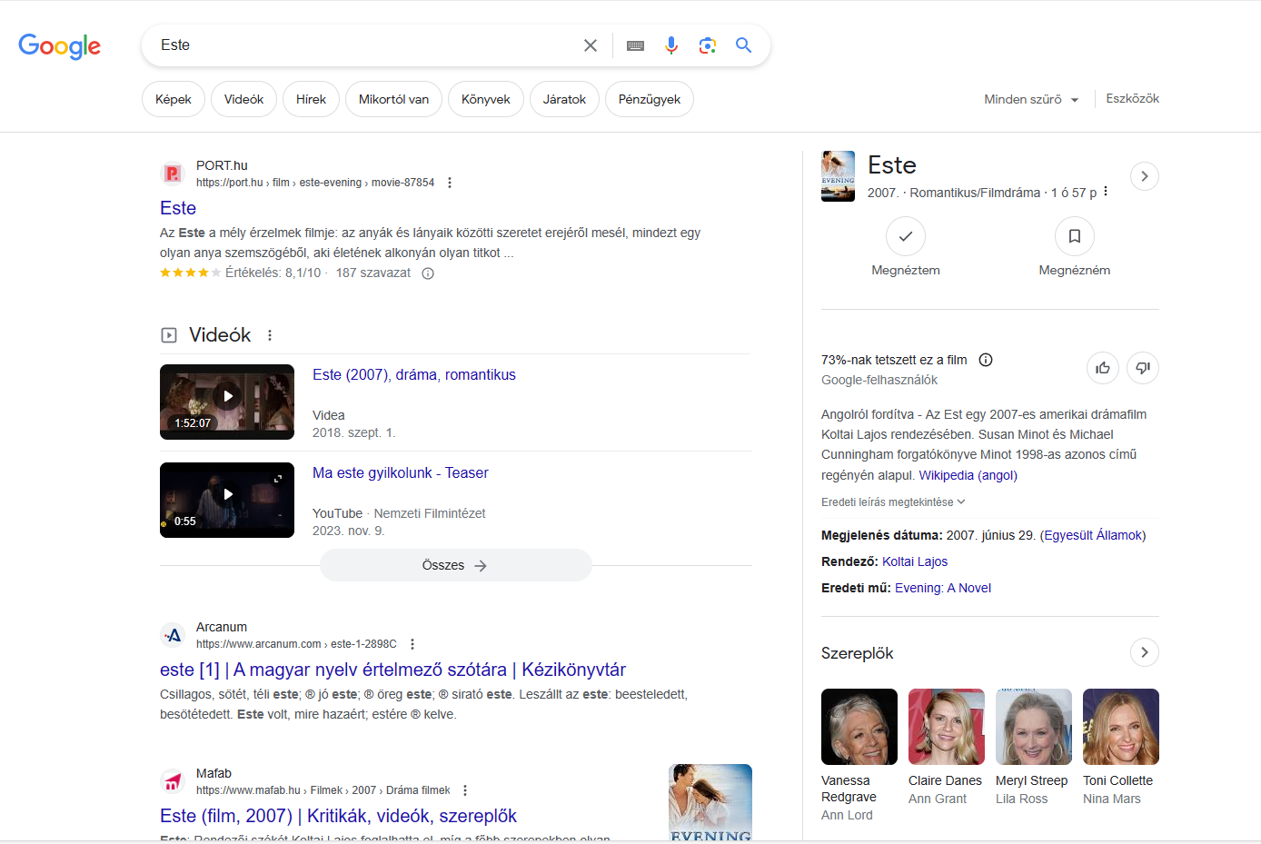The width and height of the screenshot is (1261, 844).
Task: Select the Meryl Streep cast photo
Action: click(1034, 727)
